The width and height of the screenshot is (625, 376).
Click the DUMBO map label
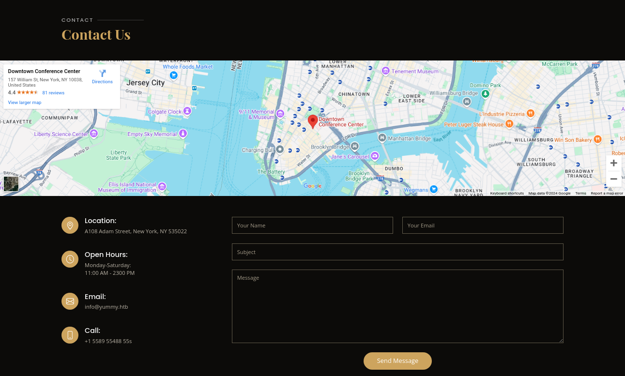coord(394,168)
